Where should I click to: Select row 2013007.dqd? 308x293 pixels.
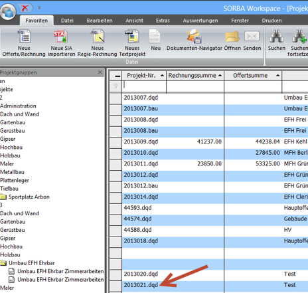coord(141,98)
